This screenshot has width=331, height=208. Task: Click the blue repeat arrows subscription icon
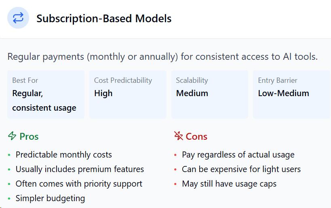coord(18,18)
